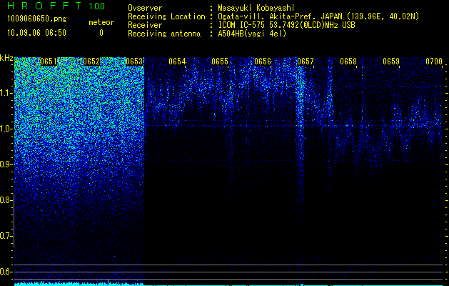Click the 'Receiver' field label
This screenshot has height=286, width=449.
pyautogui.click(x=145, y=25)
